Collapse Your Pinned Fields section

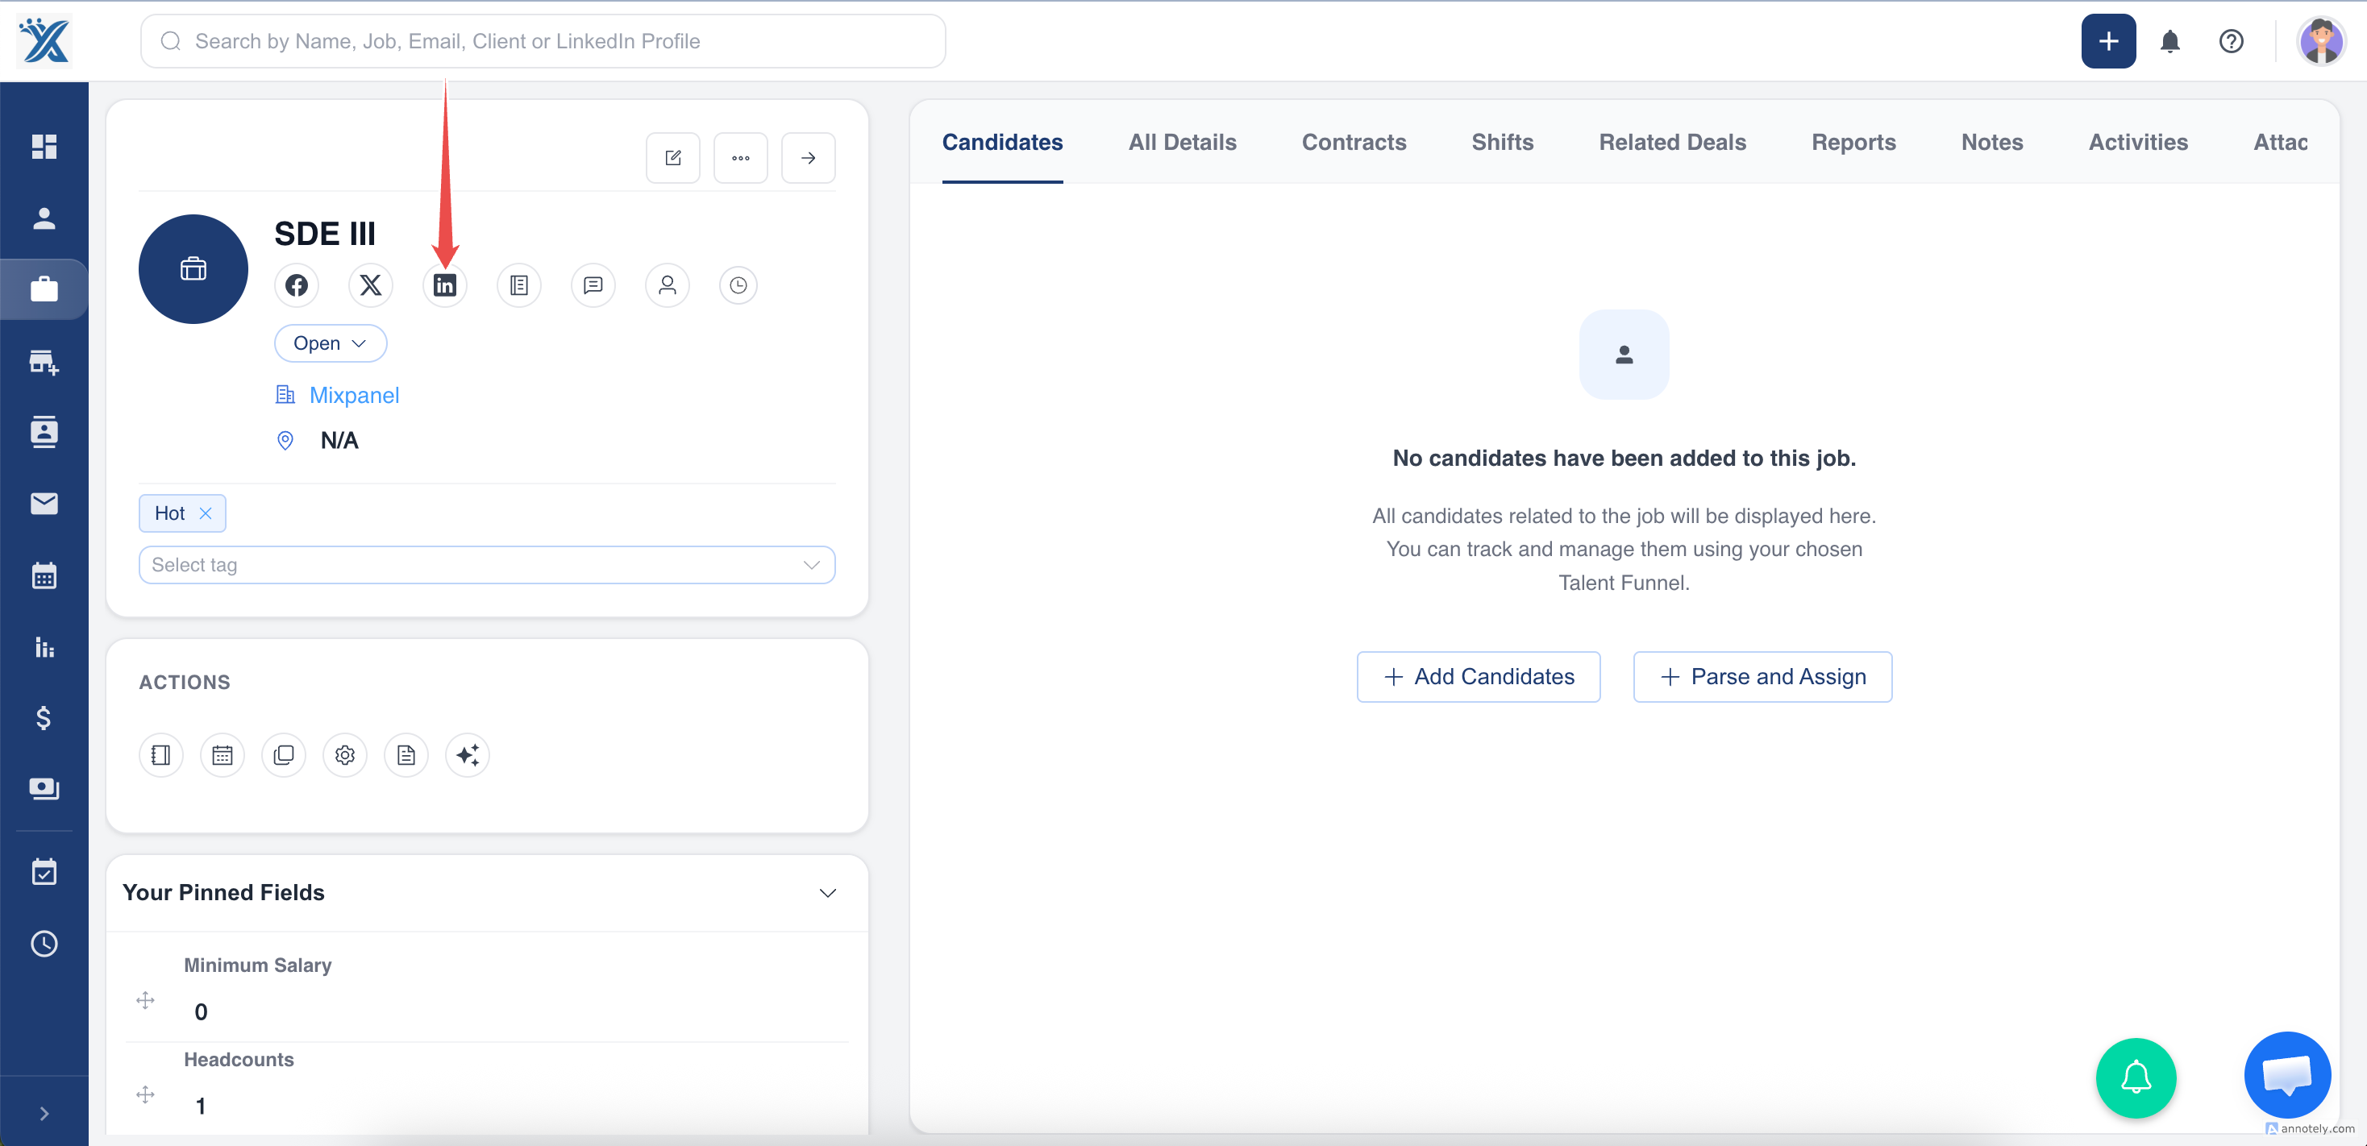point(828,893)
